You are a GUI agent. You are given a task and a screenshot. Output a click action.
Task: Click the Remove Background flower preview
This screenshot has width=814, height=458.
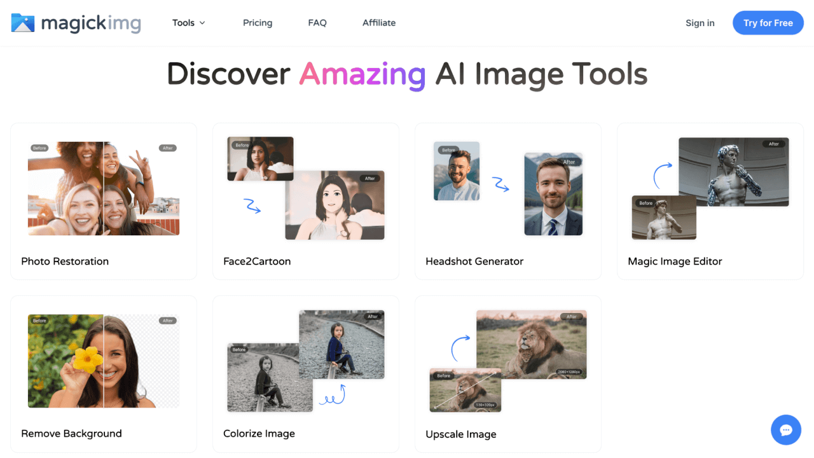[x=103, y=361]
